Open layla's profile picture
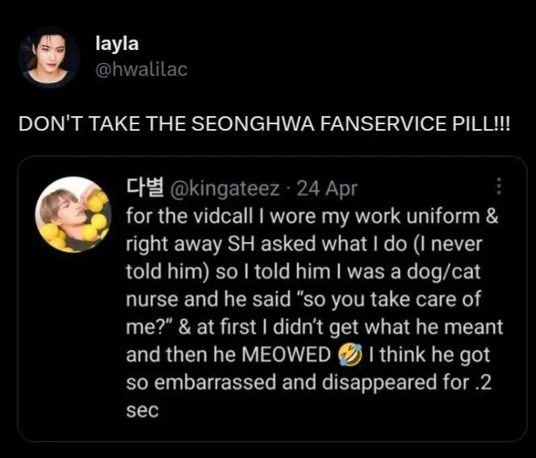The height and width of the screenshot is (458, 536). click(48, 56)
